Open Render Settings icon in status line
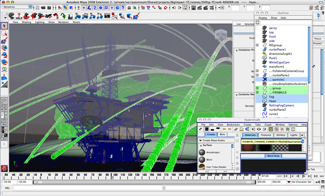This screenshot has height=196, width=325. [x=212, y=8]
